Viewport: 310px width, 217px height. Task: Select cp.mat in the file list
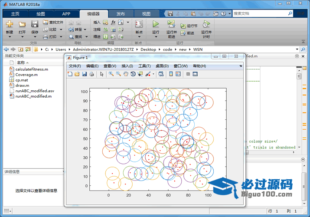22,80
